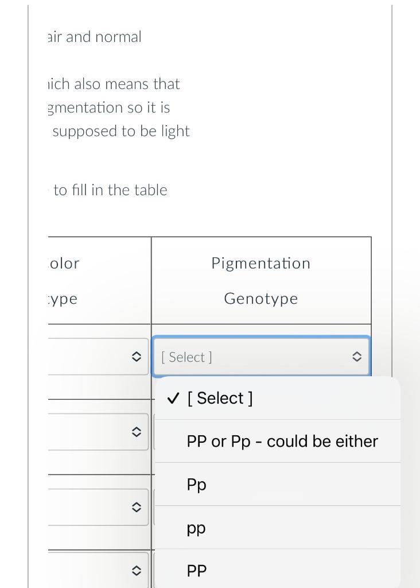Image resolution: width=420 pixels, height=588 pixels.
Task: Click the chevron on the third row's left dropdown
Action: [x=136, y=507]
